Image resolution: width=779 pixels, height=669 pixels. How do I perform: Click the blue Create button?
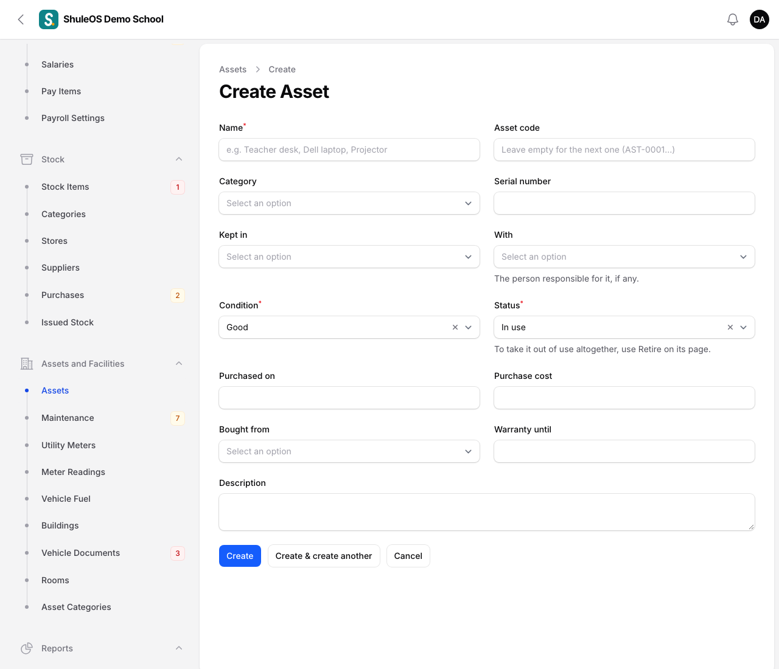pos(240,556)
